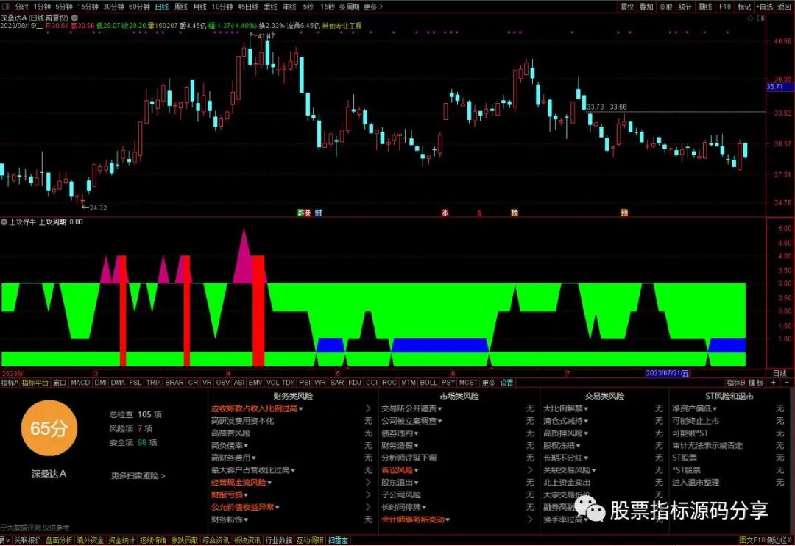
Task: Select the BOLL indicator tab
Action: (428, 383)
